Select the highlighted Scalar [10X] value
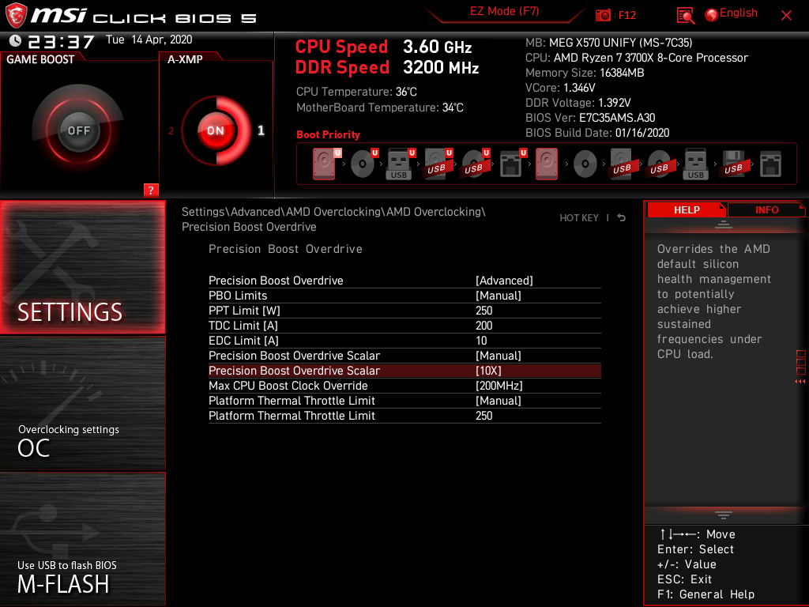The width and height of the screenshot is (809, 607). (488, 371)
